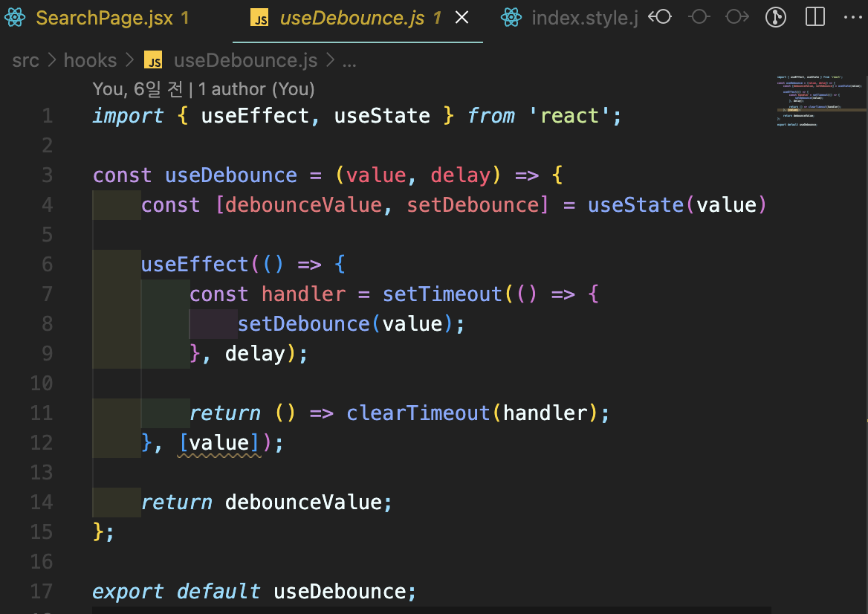868x614 pixels.
Task: Click 'setTimeout' on line 7
Action: coord(442,294)
